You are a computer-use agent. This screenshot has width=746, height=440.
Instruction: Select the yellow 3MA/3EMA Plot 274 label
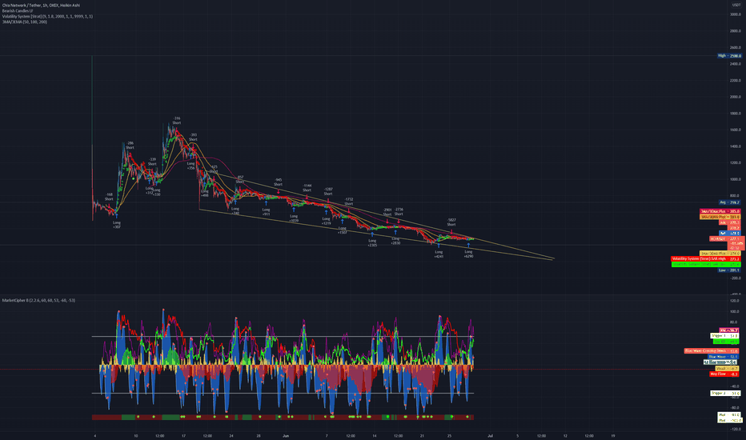pos(720,254)
